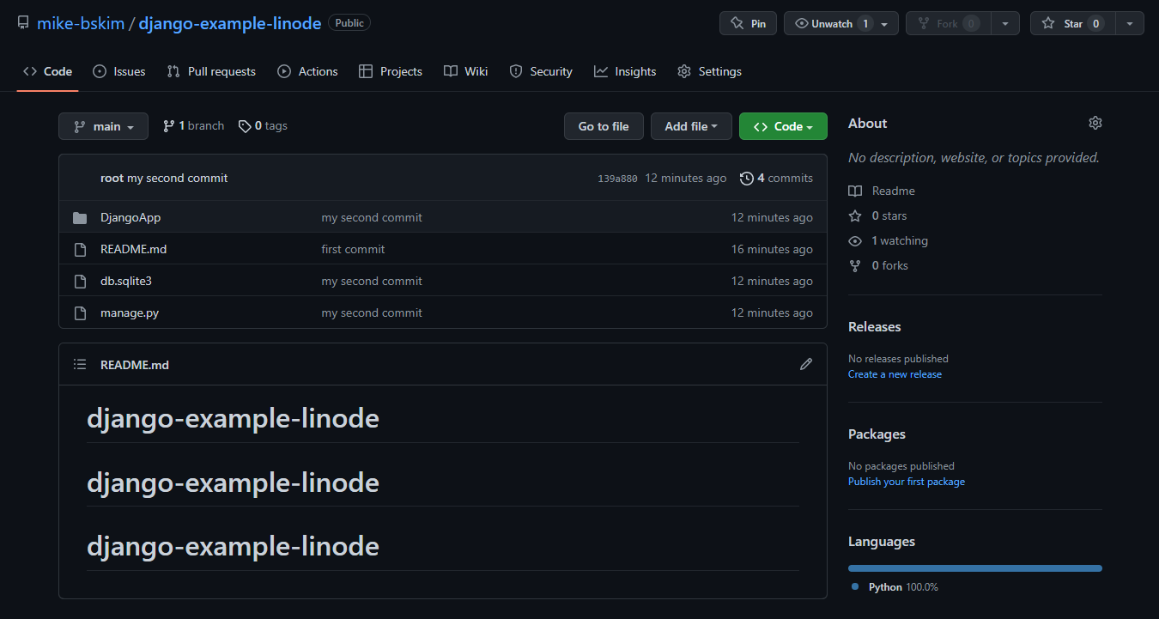This screenshot has height=619, width=1159.
Task: Click the Python language bar
Action: coord(975,568)
